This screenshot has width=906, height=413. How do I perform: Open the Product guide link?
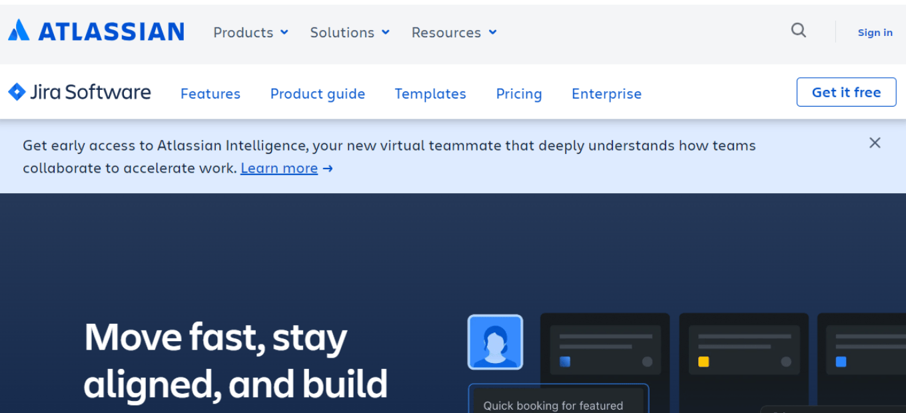point(318,94)
